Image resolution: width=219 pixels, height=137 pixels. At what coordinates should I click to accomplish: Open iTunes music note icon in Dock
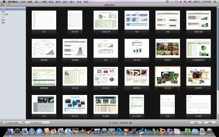68,131
